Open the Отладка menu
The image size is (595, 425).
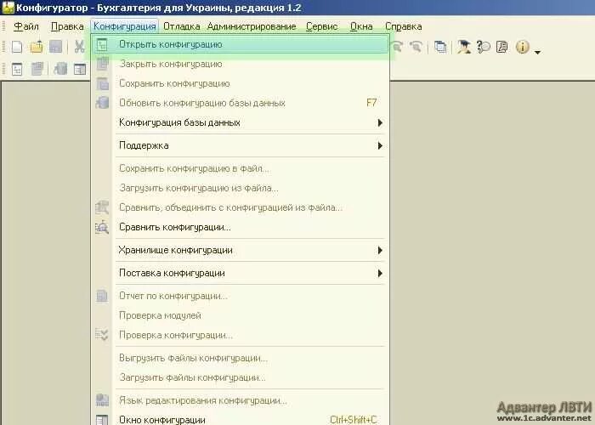click(x=181, y=26)
